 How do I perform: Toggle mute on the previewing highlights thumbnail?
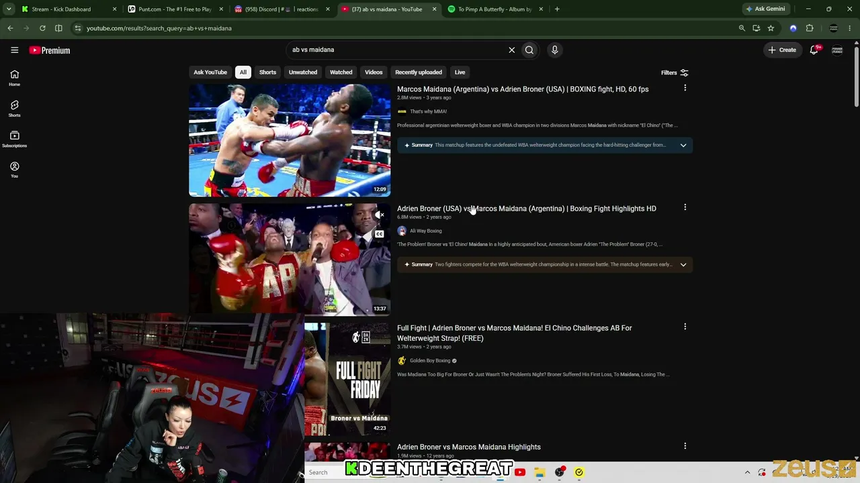pos(380,215)
